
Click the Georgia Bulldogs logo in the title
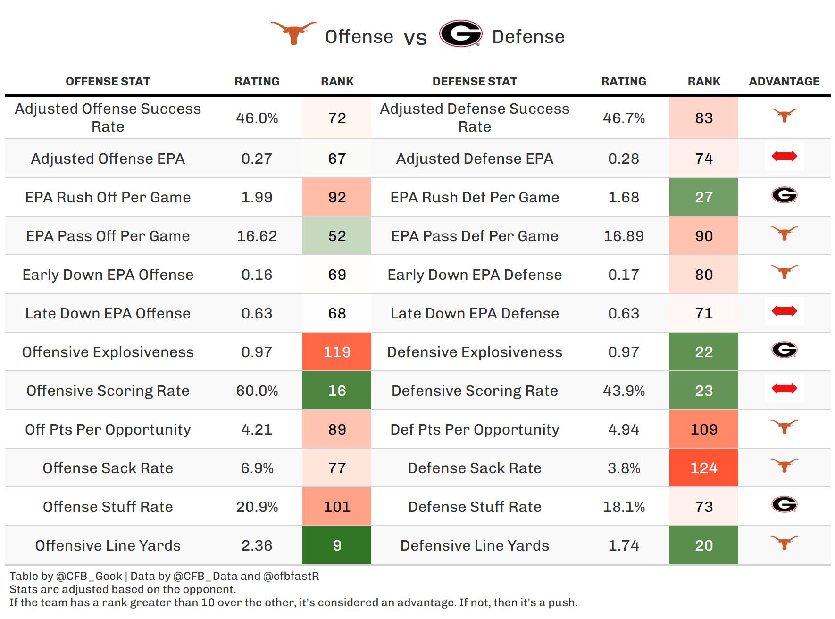460,33
